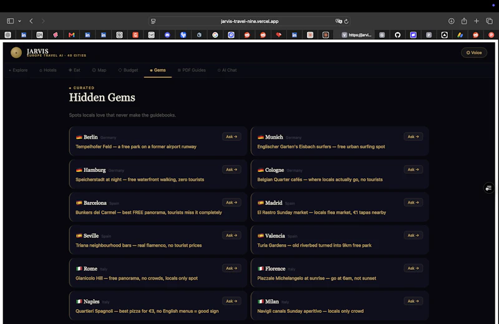The width and height of the screenshot is (499, 324).
Task: Click 'Speicherstadt at night' description
Action: point(140,179)
